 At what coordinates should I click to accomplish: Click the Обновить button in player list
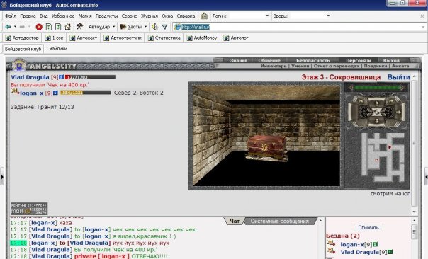tap(368, 227)
